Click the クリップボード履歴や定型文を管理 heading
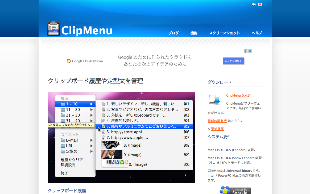310x194 pixels. (95, 81)
